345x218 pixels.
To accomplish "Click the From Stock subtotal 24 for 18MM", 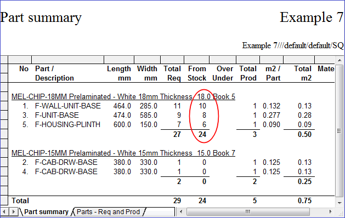I will pos(202,134).
